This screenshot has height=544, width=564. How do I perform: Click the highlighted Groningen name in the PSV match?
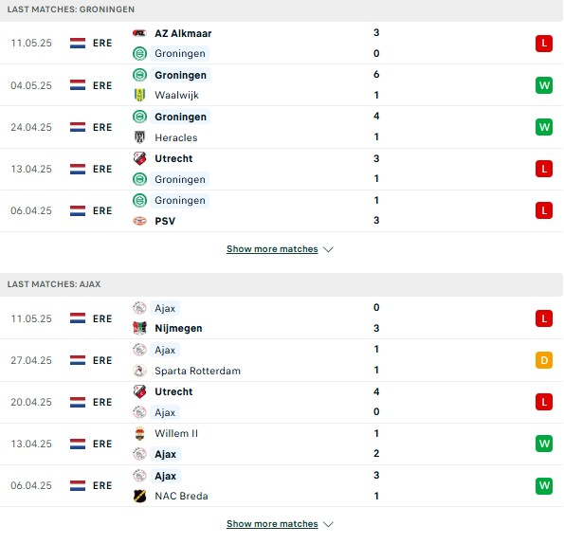point(180,200)
